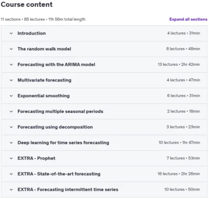The height and width of the screenshot is (199, 209).
Task: Open Deep learning for time series forecasting title
Action: coord(63,143)
